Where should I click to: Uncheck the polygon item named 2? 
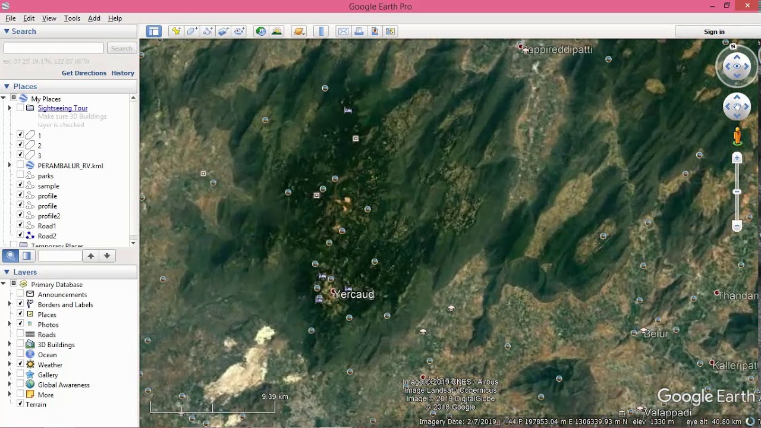pos(20,145)
